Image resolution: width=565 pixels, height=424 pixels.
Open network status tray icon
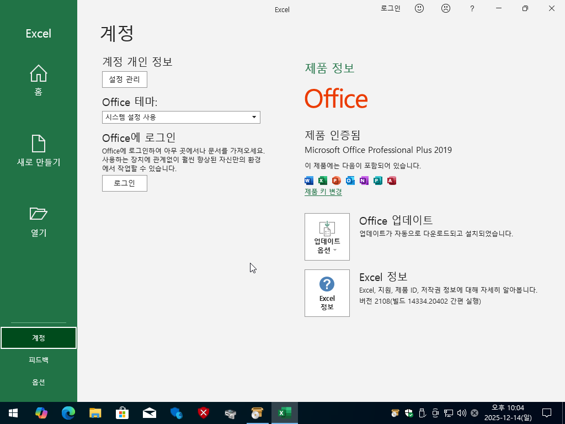point(448,413)
